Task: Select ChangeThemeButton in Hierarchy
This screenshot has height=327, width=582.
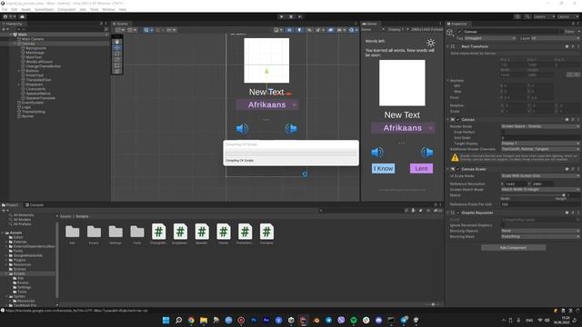Action: click(x=43, y=66)
